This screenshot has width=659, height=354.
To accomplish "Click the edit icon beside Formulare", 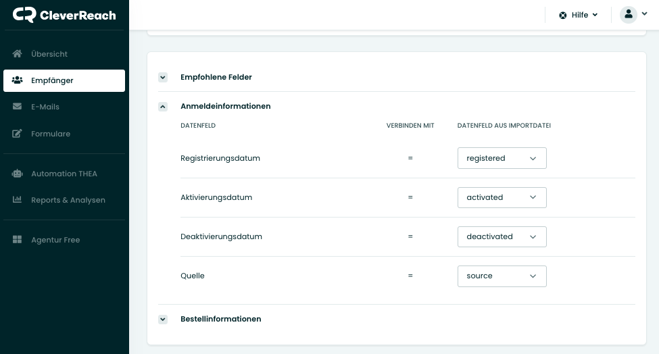I will pos(18,134).
